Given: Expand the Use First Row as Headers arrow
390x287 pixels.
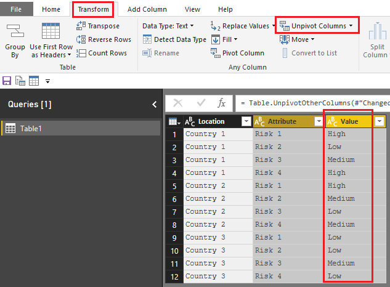Looking at the screenshot, I should [70, 55].
